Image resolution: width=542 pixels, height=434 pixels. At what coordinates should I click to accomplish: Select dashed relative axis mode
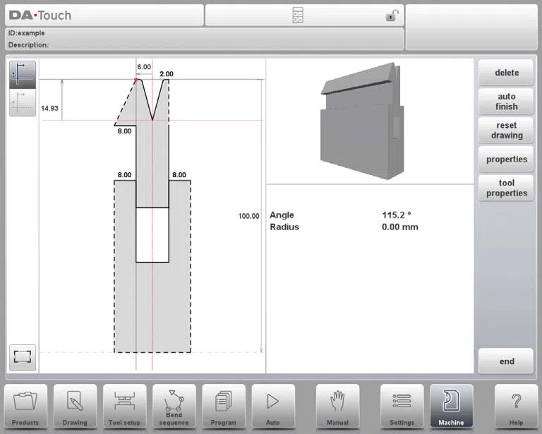(x=23, y=102)
